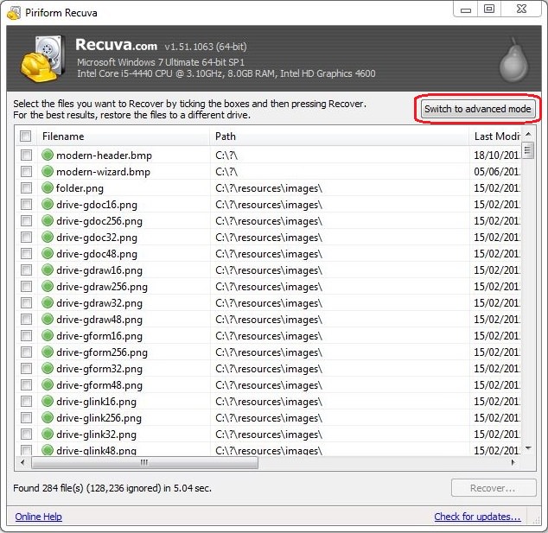Click green status icon of modern-header.bmp
548x533 pixels.
coord(48,155)
